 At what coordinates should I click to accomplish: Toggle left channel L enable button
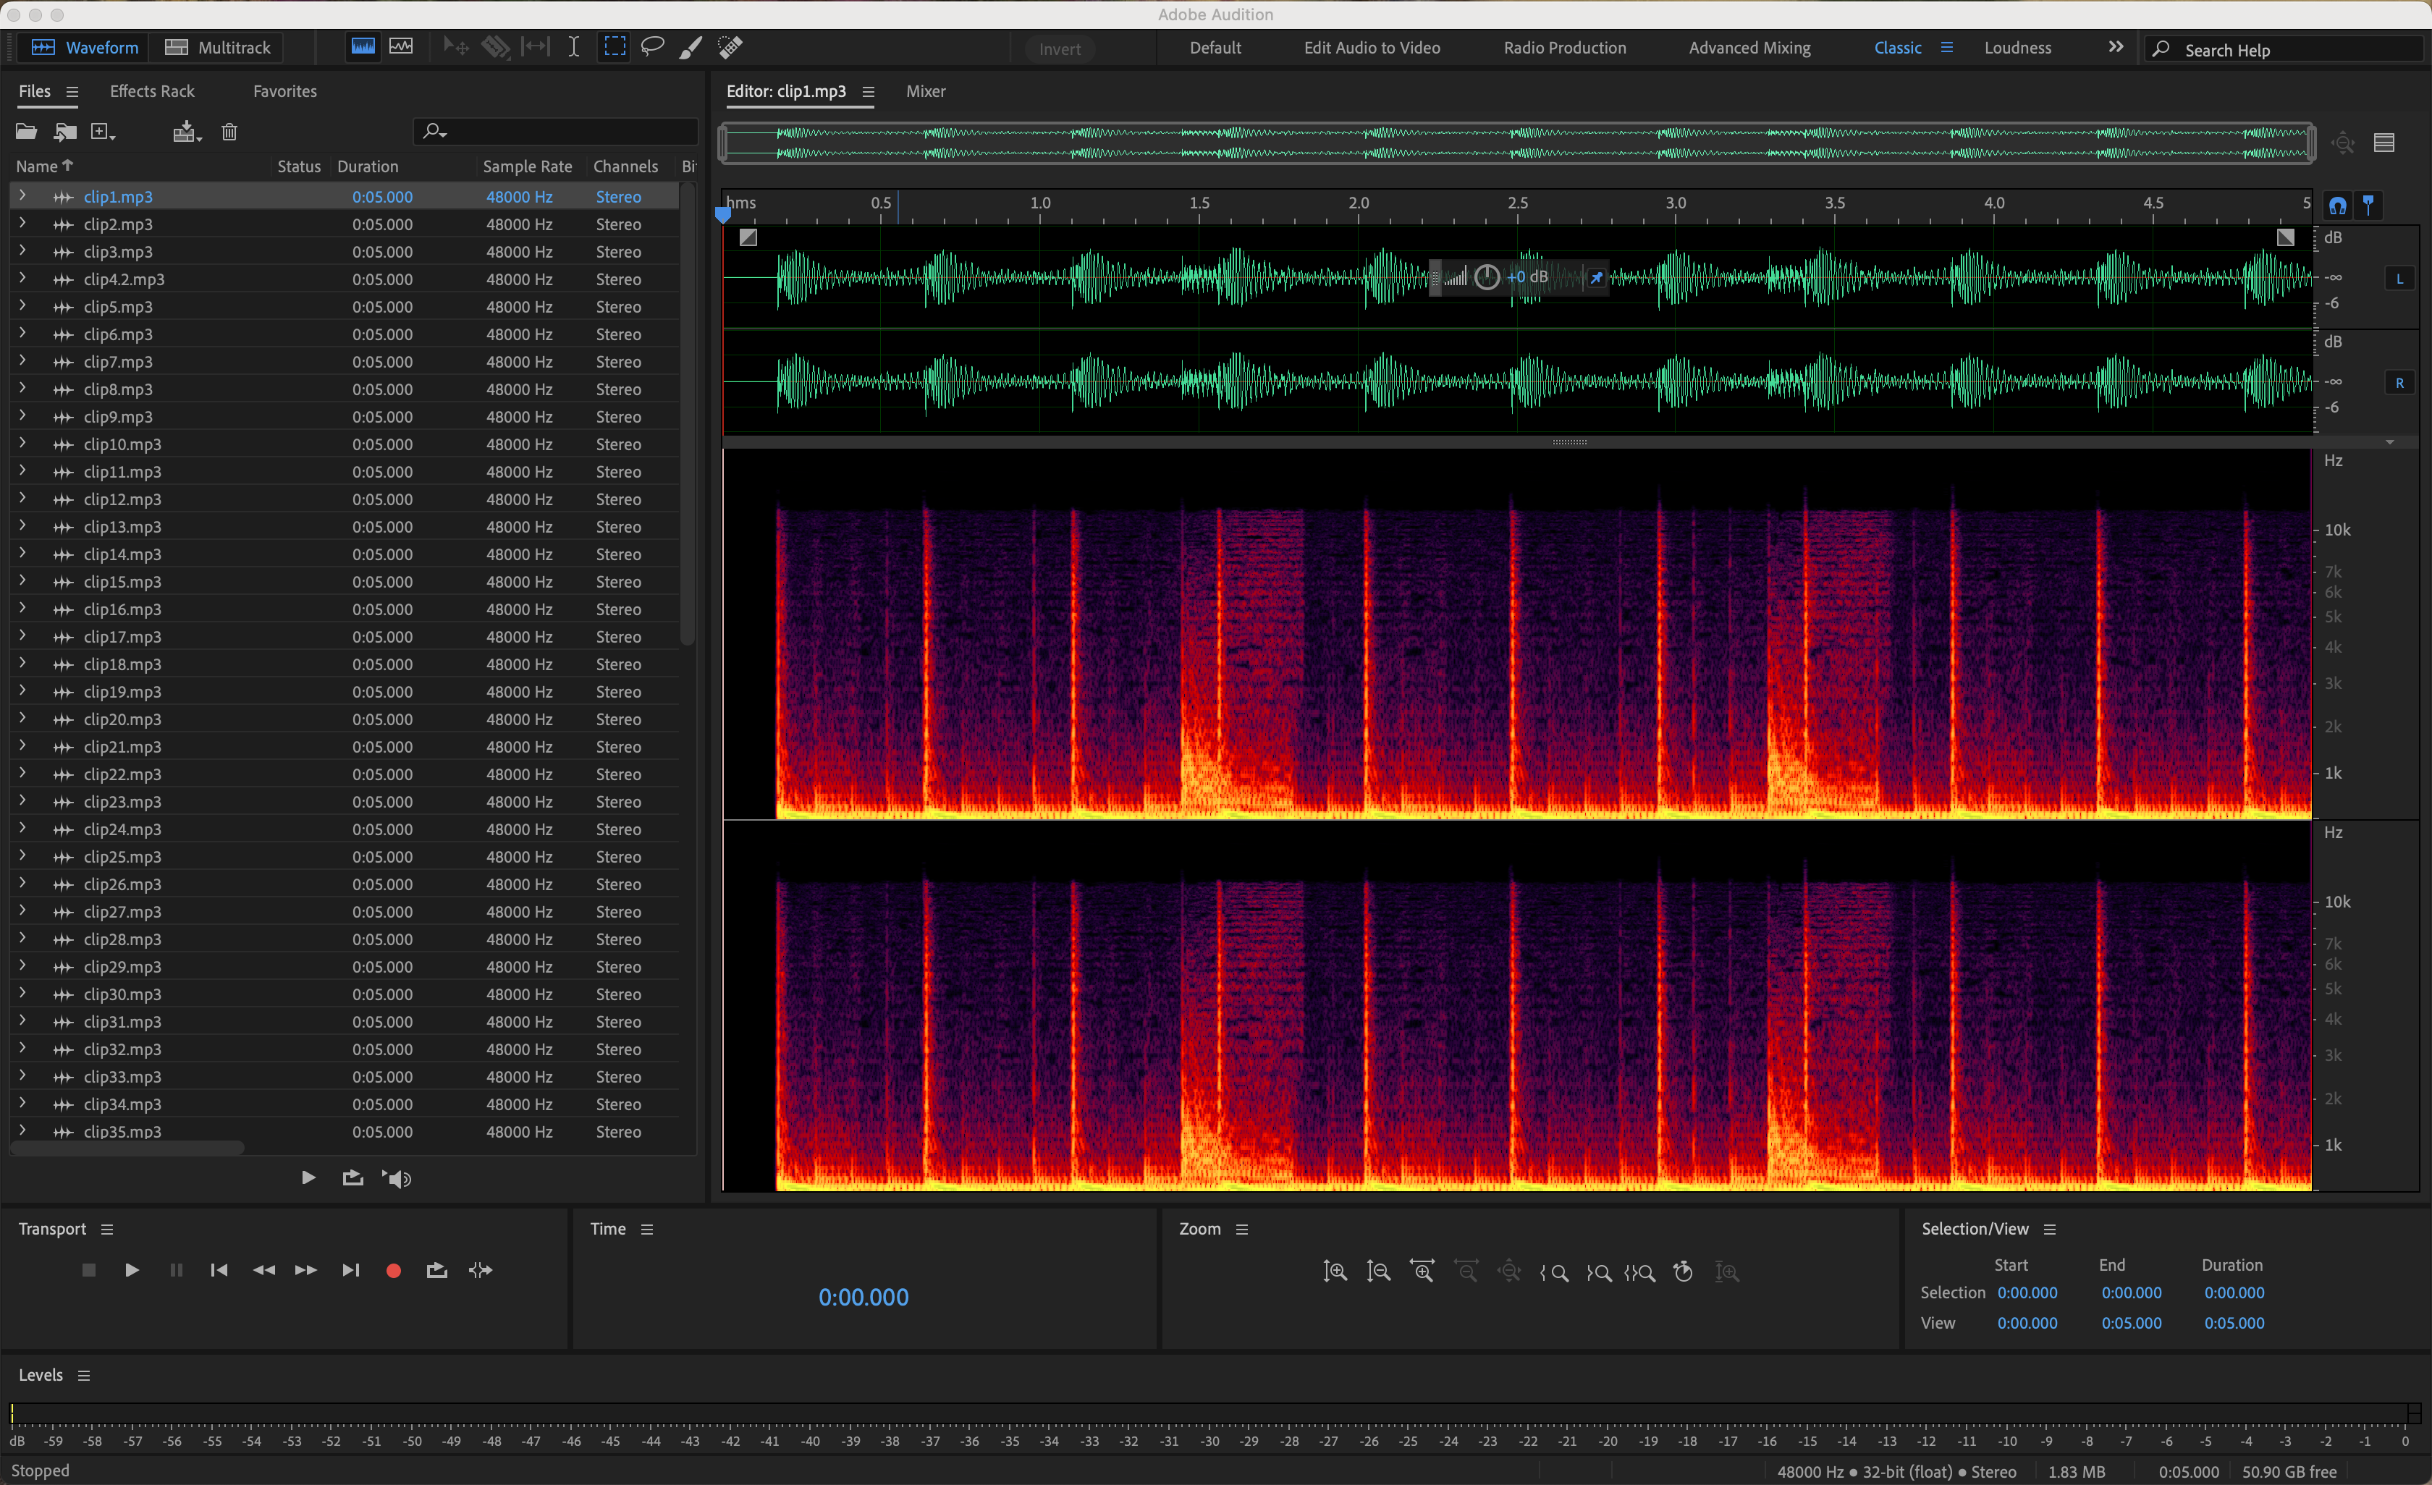tap(2399, 278)
